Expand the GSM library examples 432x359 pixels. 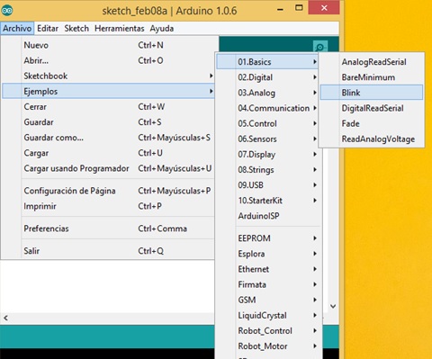(268, 300)
